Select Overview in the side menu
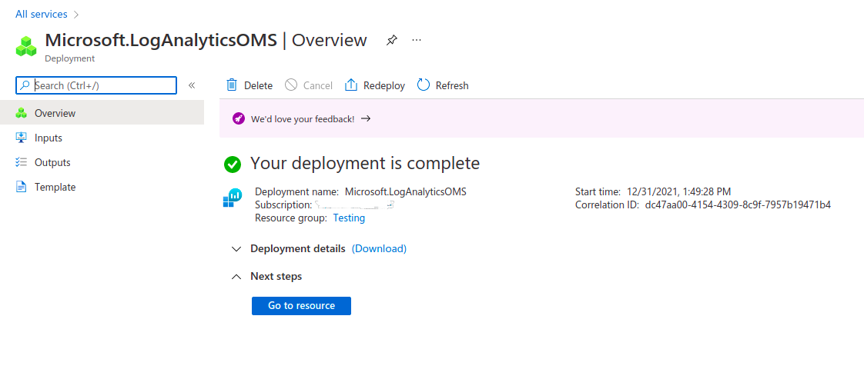 coord(102,113)
